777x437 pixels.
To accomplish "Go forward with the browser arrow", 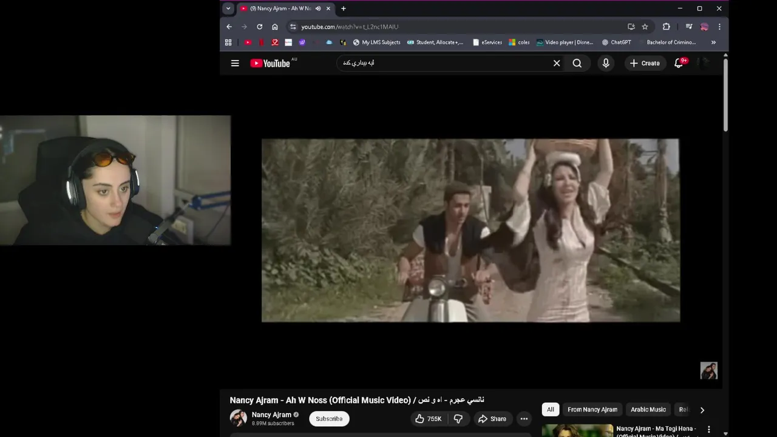I will 244,27.
